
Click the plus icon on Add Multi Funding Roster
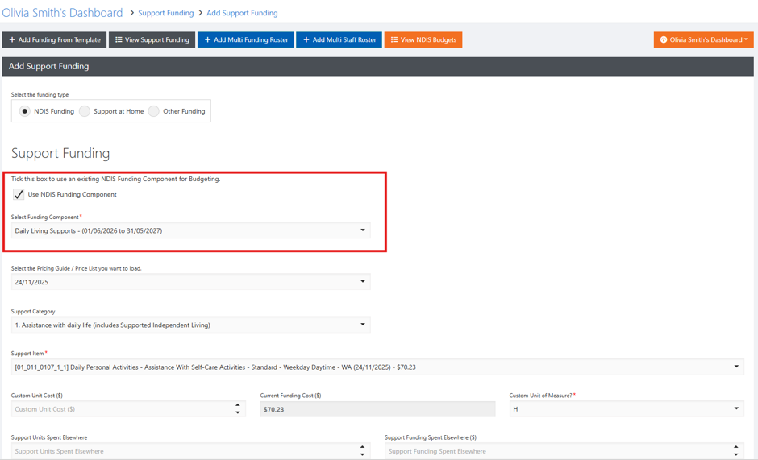coord(207,39)
